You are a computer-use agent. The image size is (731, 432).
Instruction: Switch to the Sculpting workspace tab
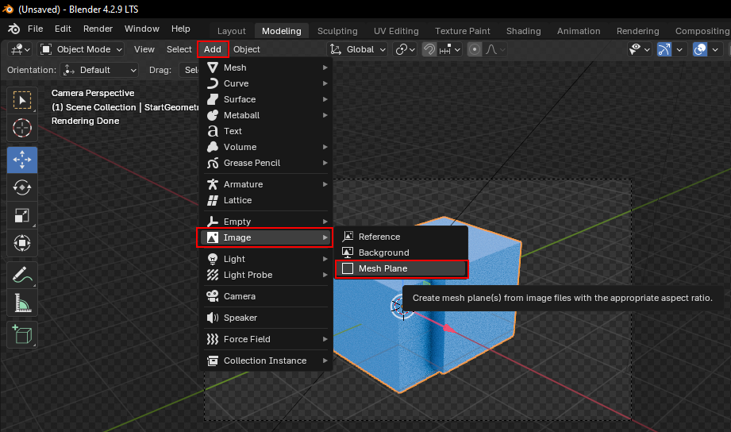337,31
